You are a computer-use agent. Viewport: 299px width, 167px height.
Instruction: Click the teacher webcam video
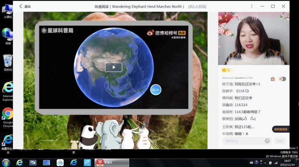coord(254,39)
